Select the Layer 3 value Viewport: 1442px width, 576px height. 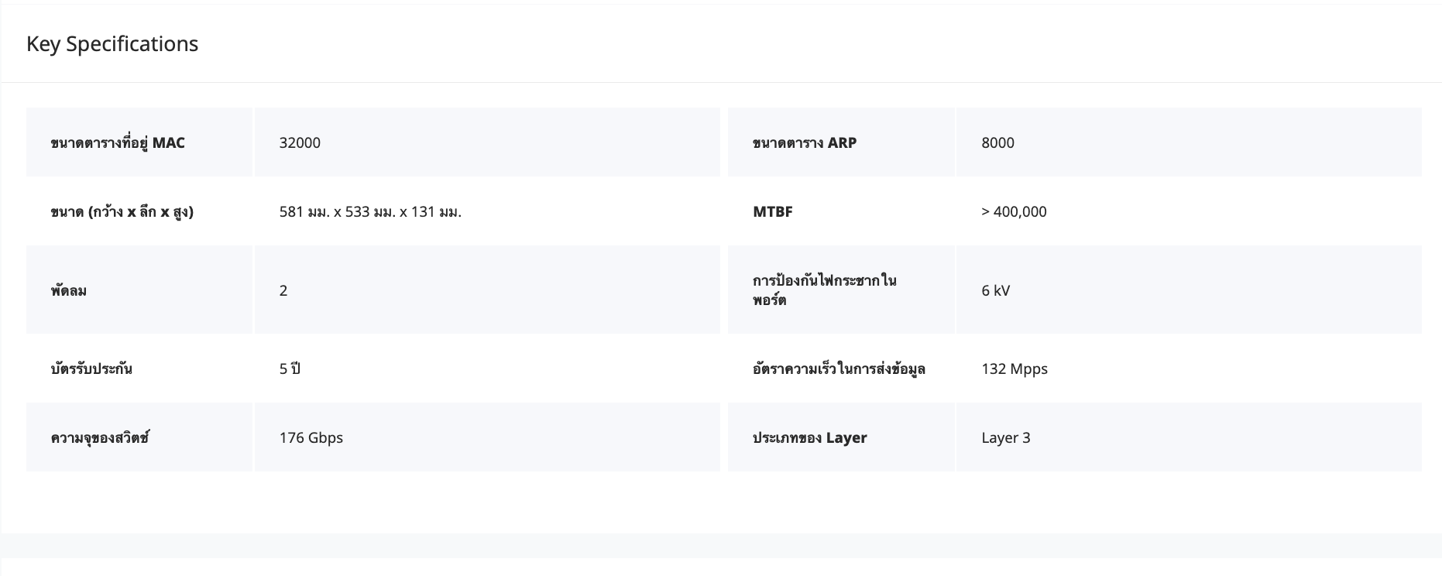point(1006,437)
